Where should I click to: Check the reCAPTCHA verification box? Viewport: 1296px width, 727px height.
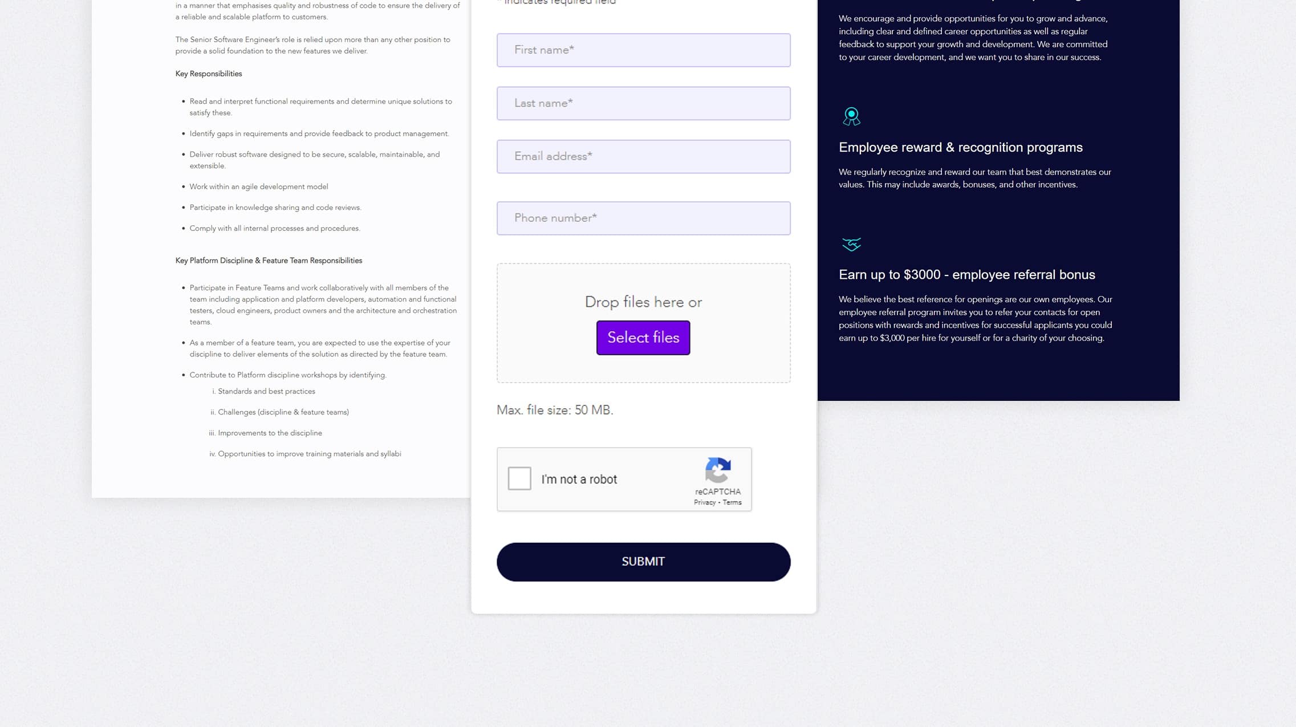click(x=519, y=479)
